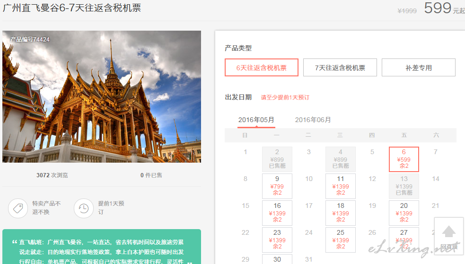This screenshot has width=465, height=264.
Task: Switch to 2016年05月 month tab
Action: pos(256,120)
